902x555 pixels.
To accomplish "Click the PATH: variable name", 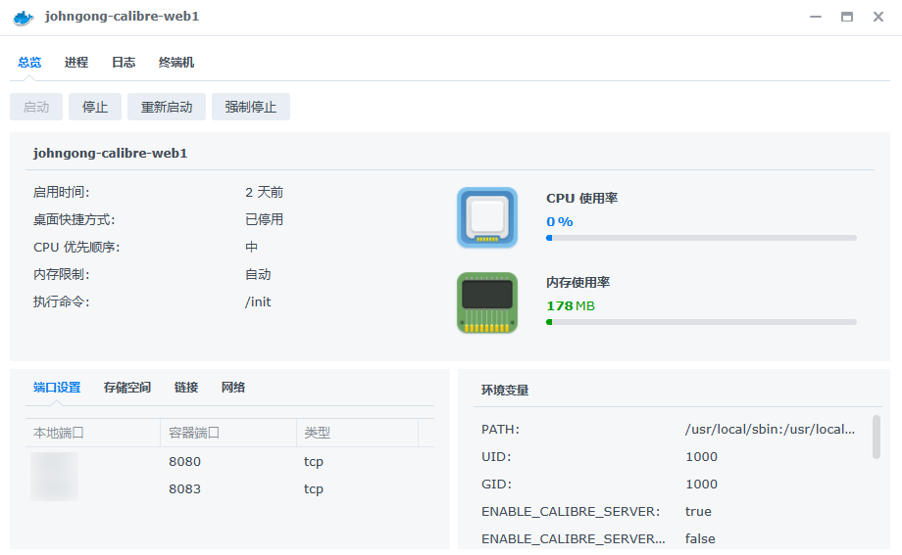I will 500,429.
